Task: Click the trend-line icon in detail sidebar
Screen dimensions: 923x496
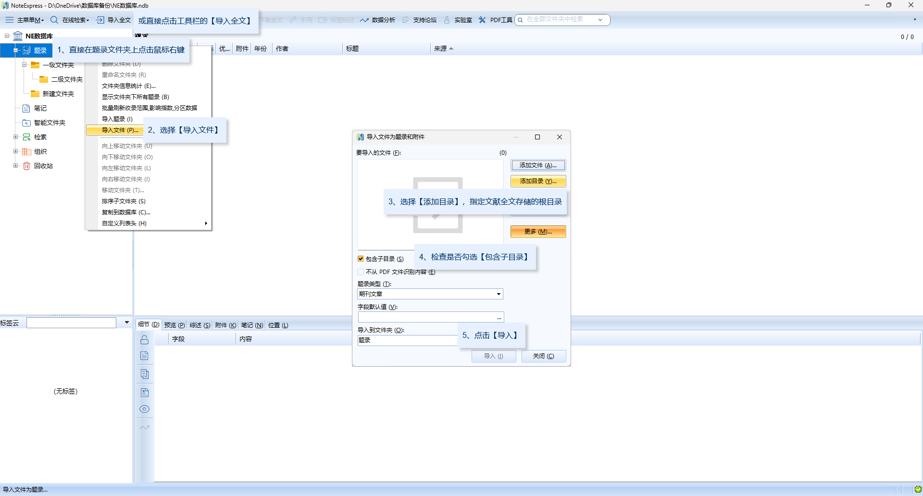Action: point(144,427)
